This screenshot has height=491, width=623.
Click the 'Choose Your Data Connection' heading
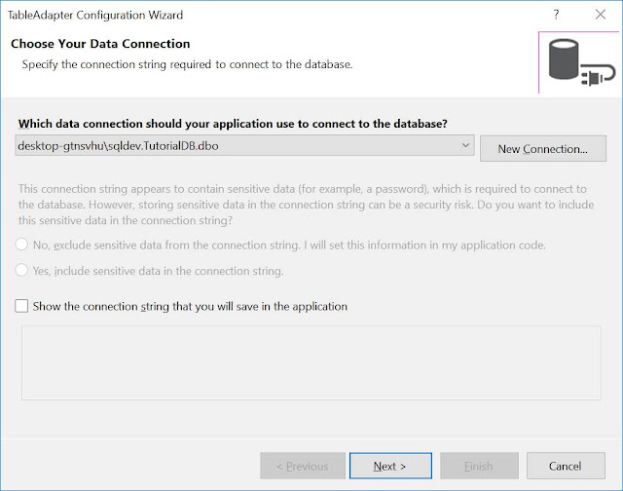(100, 44)
